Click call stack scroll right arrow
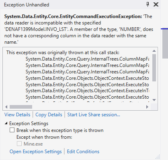 pos(147,107)
